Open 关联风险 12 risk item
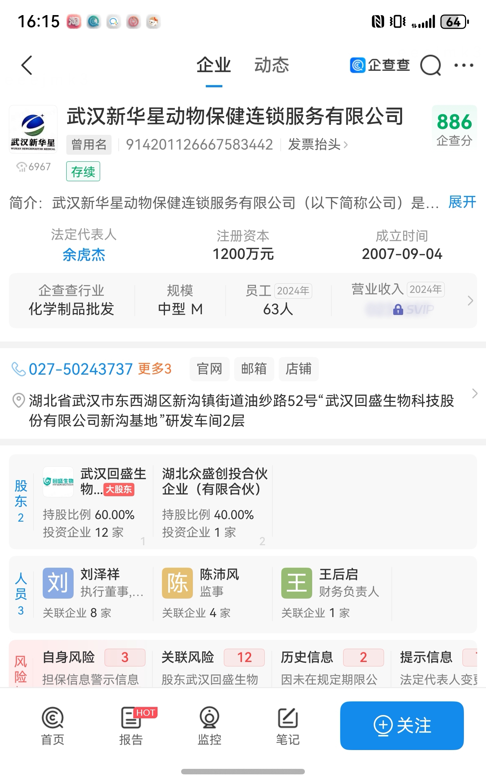 (213, 667)
